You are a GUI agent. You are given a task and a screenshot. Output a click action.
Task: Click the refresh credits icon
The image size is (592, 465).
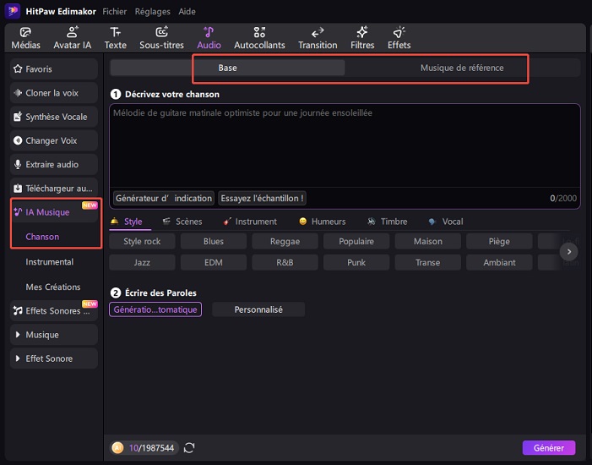coord(189,448)
